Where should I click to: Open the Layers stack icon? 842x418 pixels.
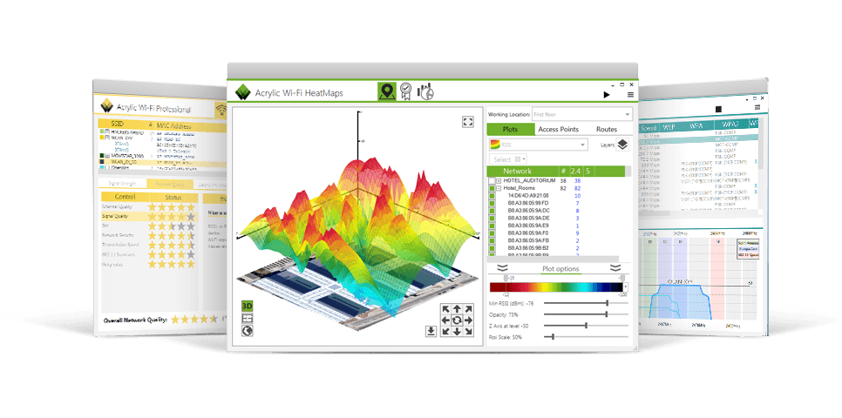click(622, 145)
